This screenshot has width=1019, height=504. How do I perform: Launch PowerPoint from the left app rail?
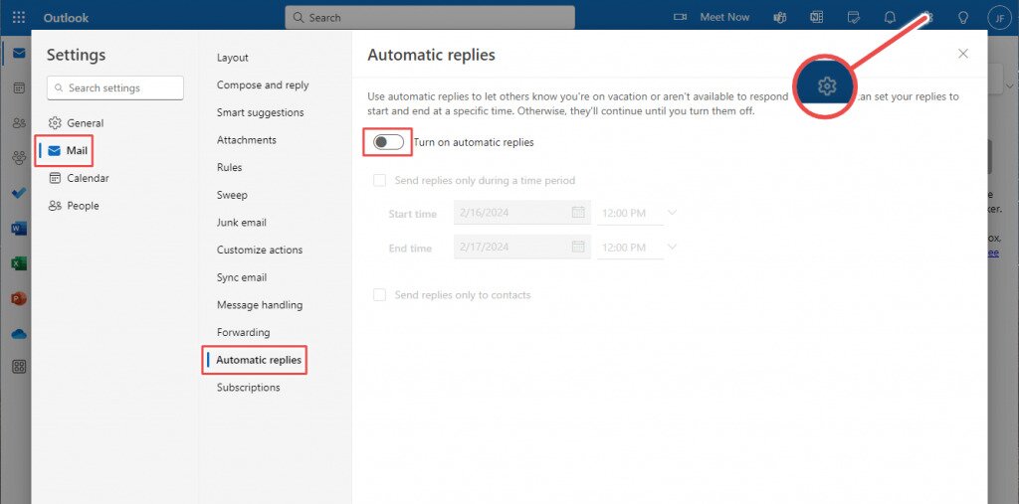(x=18, y=298)
